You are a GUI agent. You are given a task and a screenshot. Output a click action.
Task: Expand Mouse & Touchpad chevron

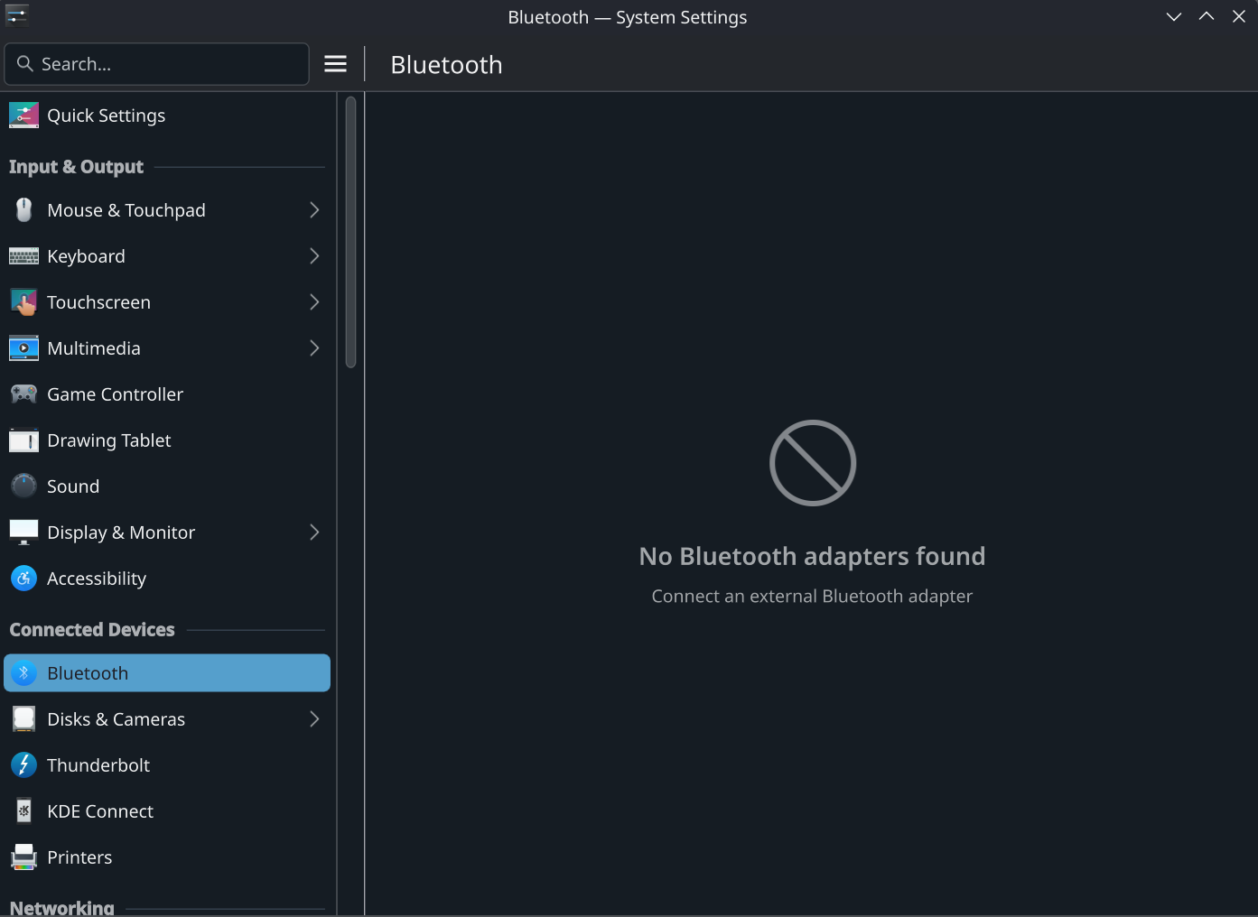314,210
